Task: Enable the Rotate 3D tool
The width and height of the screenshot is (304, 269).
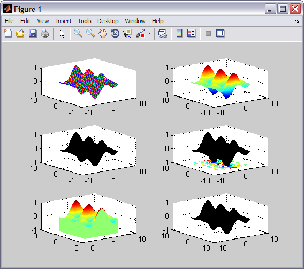Action: [115, 33]
